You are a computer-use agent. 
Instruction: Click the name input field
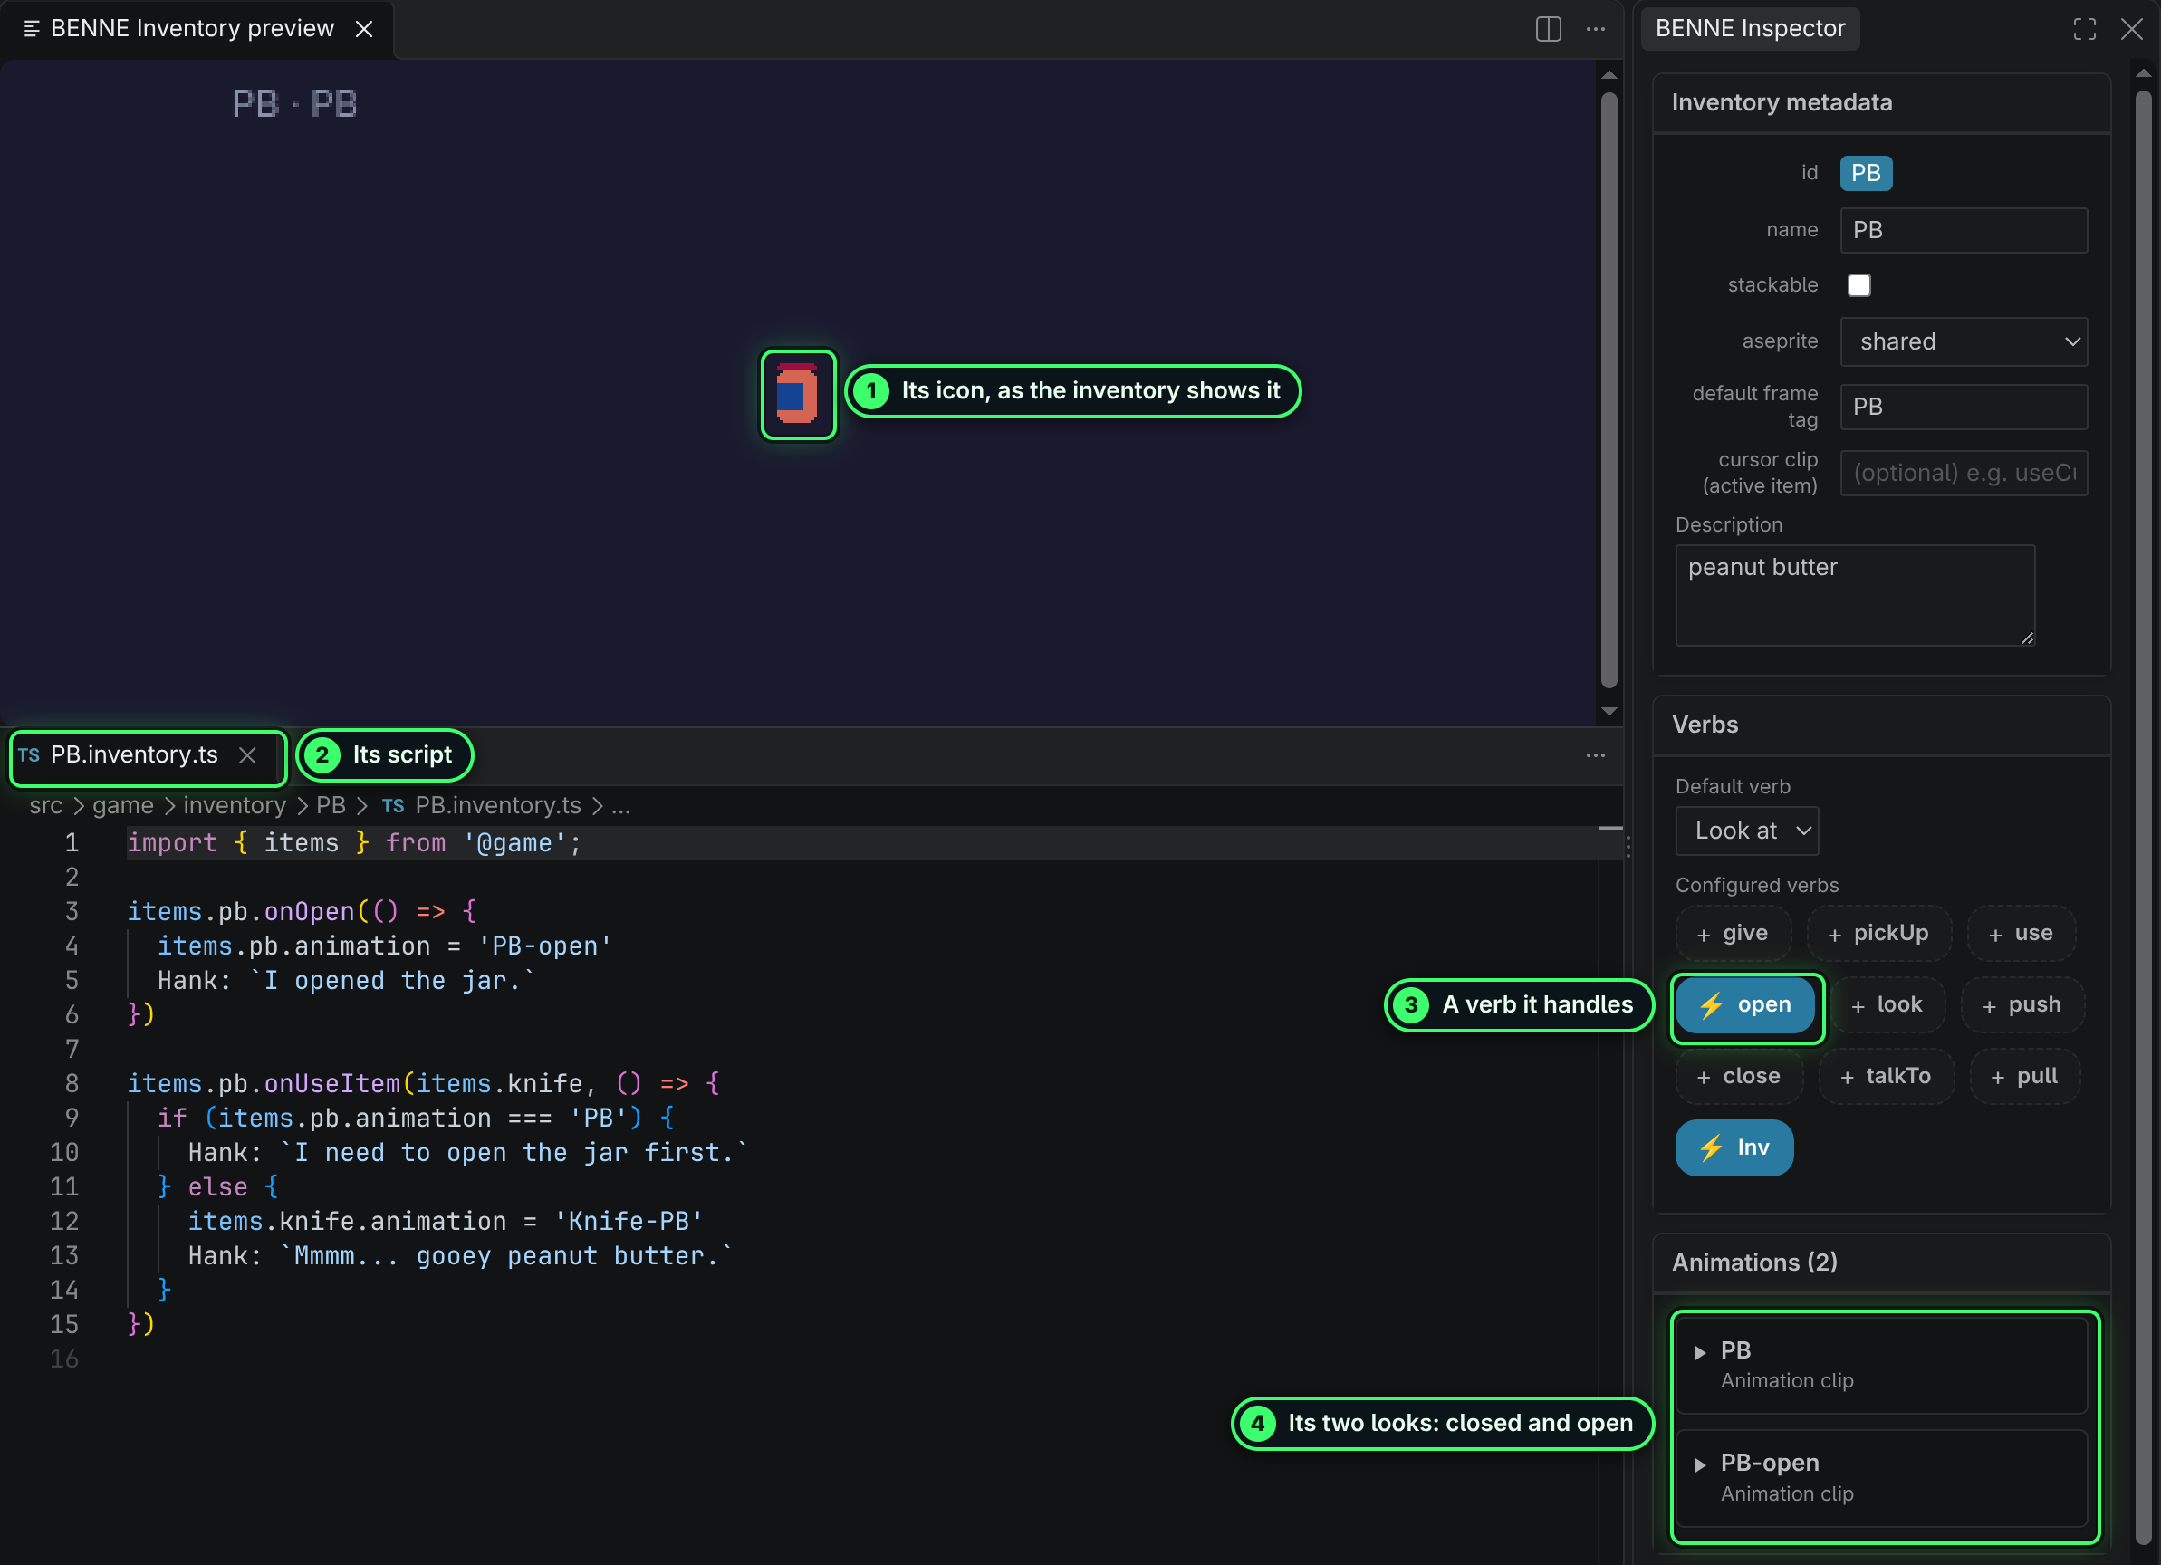click(x=1964, y=229)
